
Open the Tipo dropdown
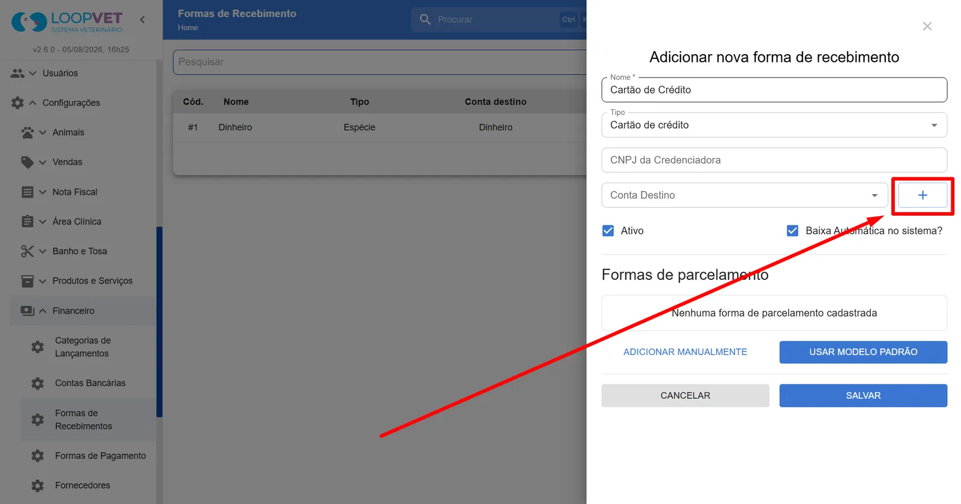[x=774, y=125]
